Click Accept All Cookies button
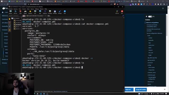 click(141, 90)
